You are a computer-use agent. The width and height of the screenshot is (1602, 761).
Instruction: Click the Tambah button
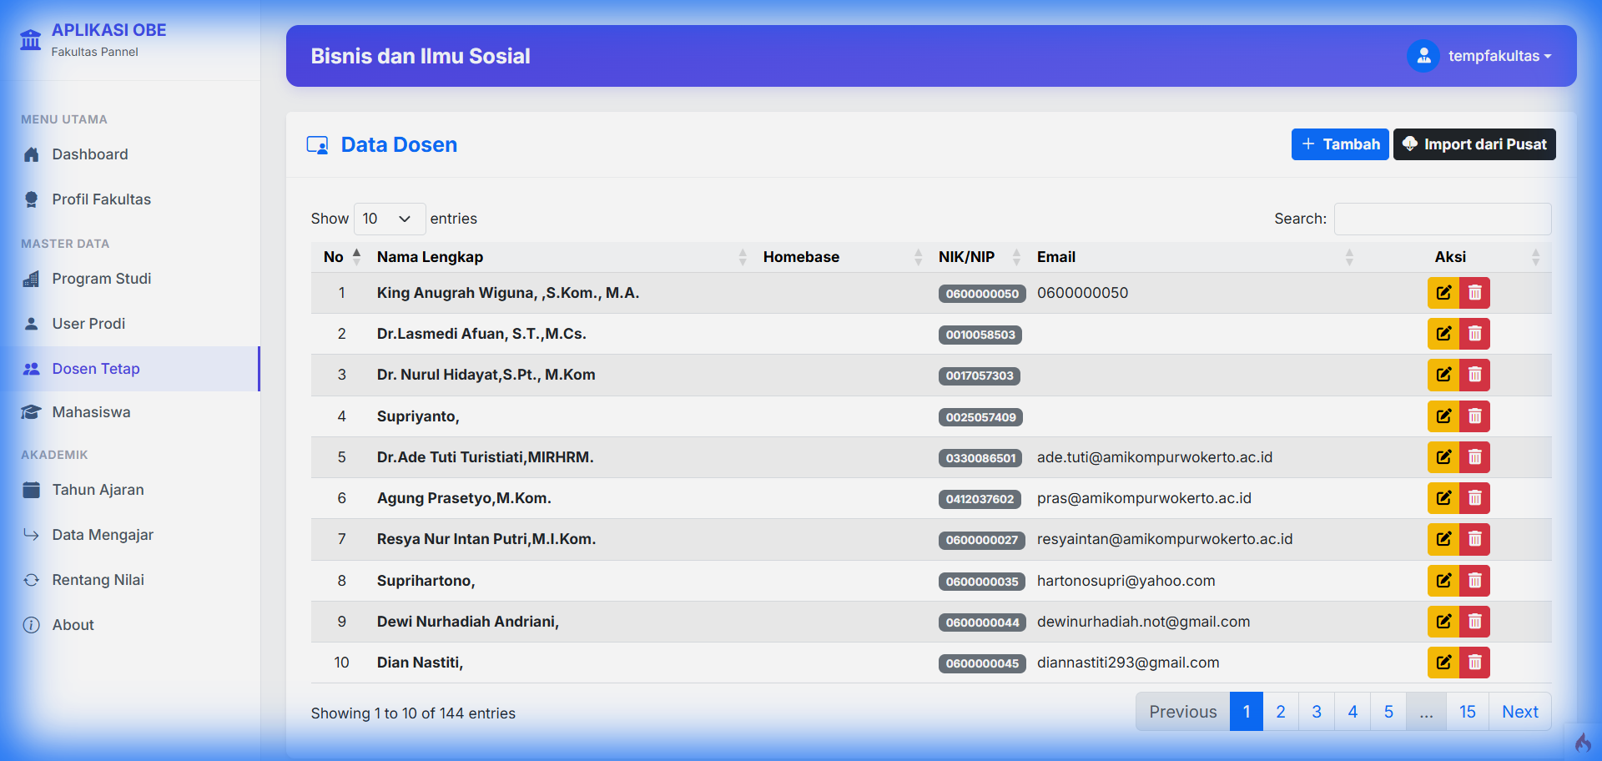click(1340, 144)
